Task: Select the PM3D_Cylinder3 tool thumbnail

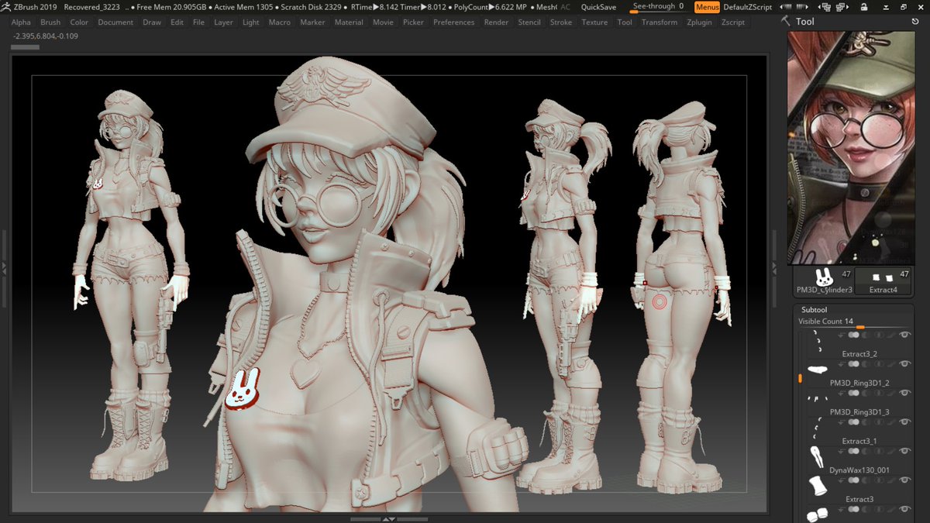Action: click(x=825, y=281)
